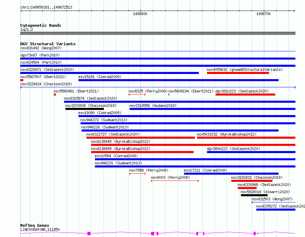Select the tiny nsv5608194 (Ebert2021) blue marker
Image resolution: width=305 pixels, height=237 pixels.
click(x=169, y=95)
